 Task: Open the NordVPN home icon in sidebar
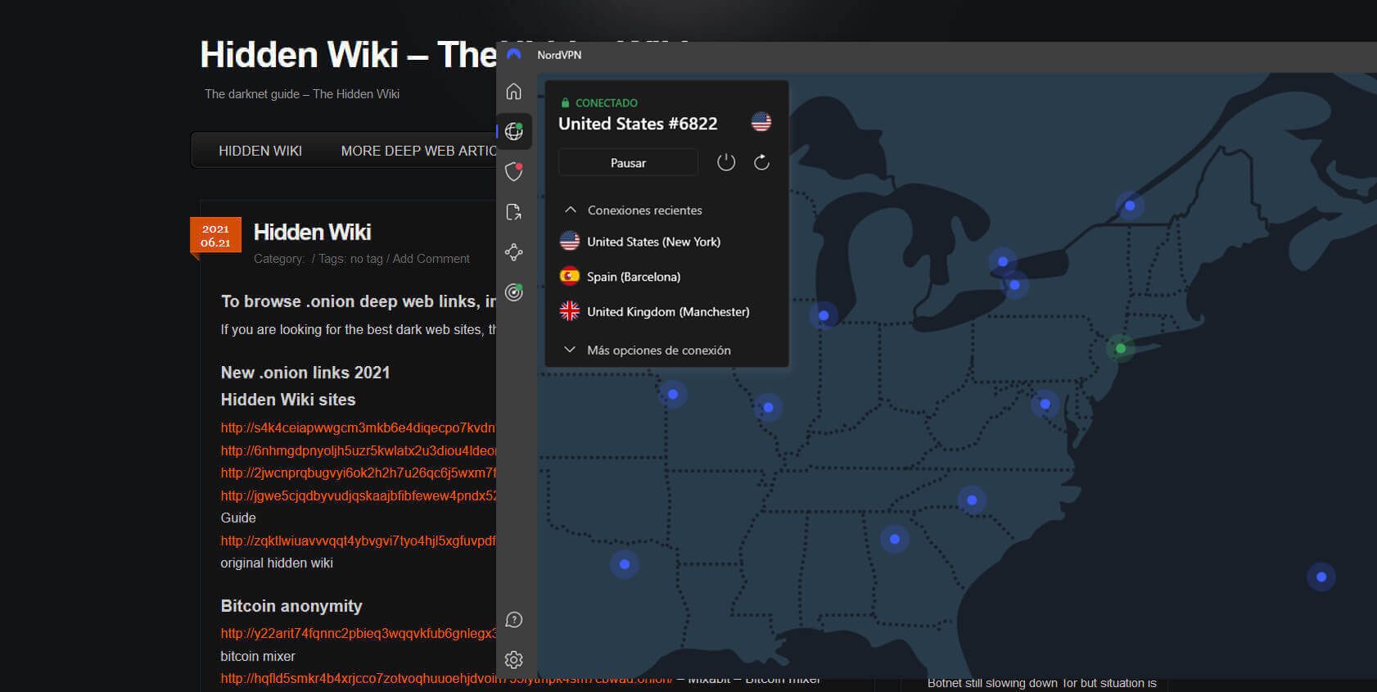(514, 92)
